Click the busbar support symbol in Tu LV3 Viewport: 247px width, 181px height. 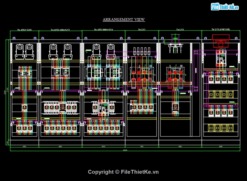(175, 46)
